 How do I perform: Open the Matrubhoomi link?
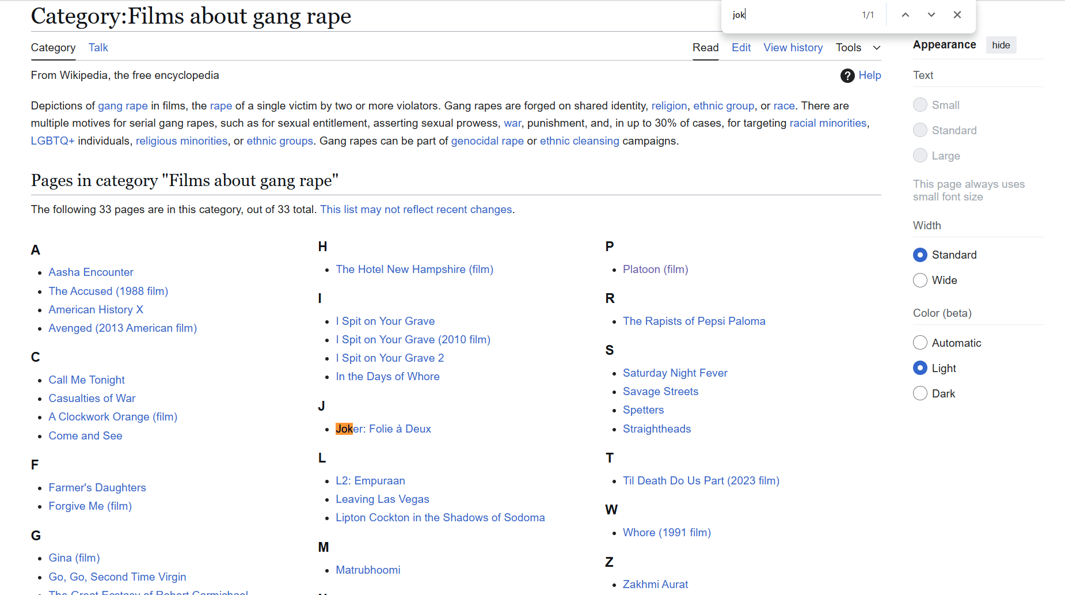pos(368,570)
